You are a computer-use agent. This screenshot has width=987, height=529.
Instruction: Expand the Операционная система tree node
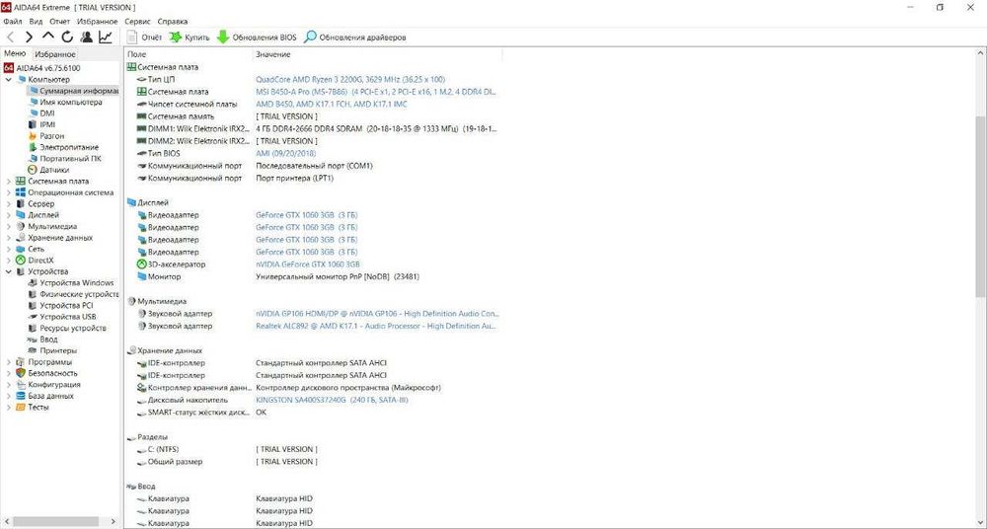8,192
